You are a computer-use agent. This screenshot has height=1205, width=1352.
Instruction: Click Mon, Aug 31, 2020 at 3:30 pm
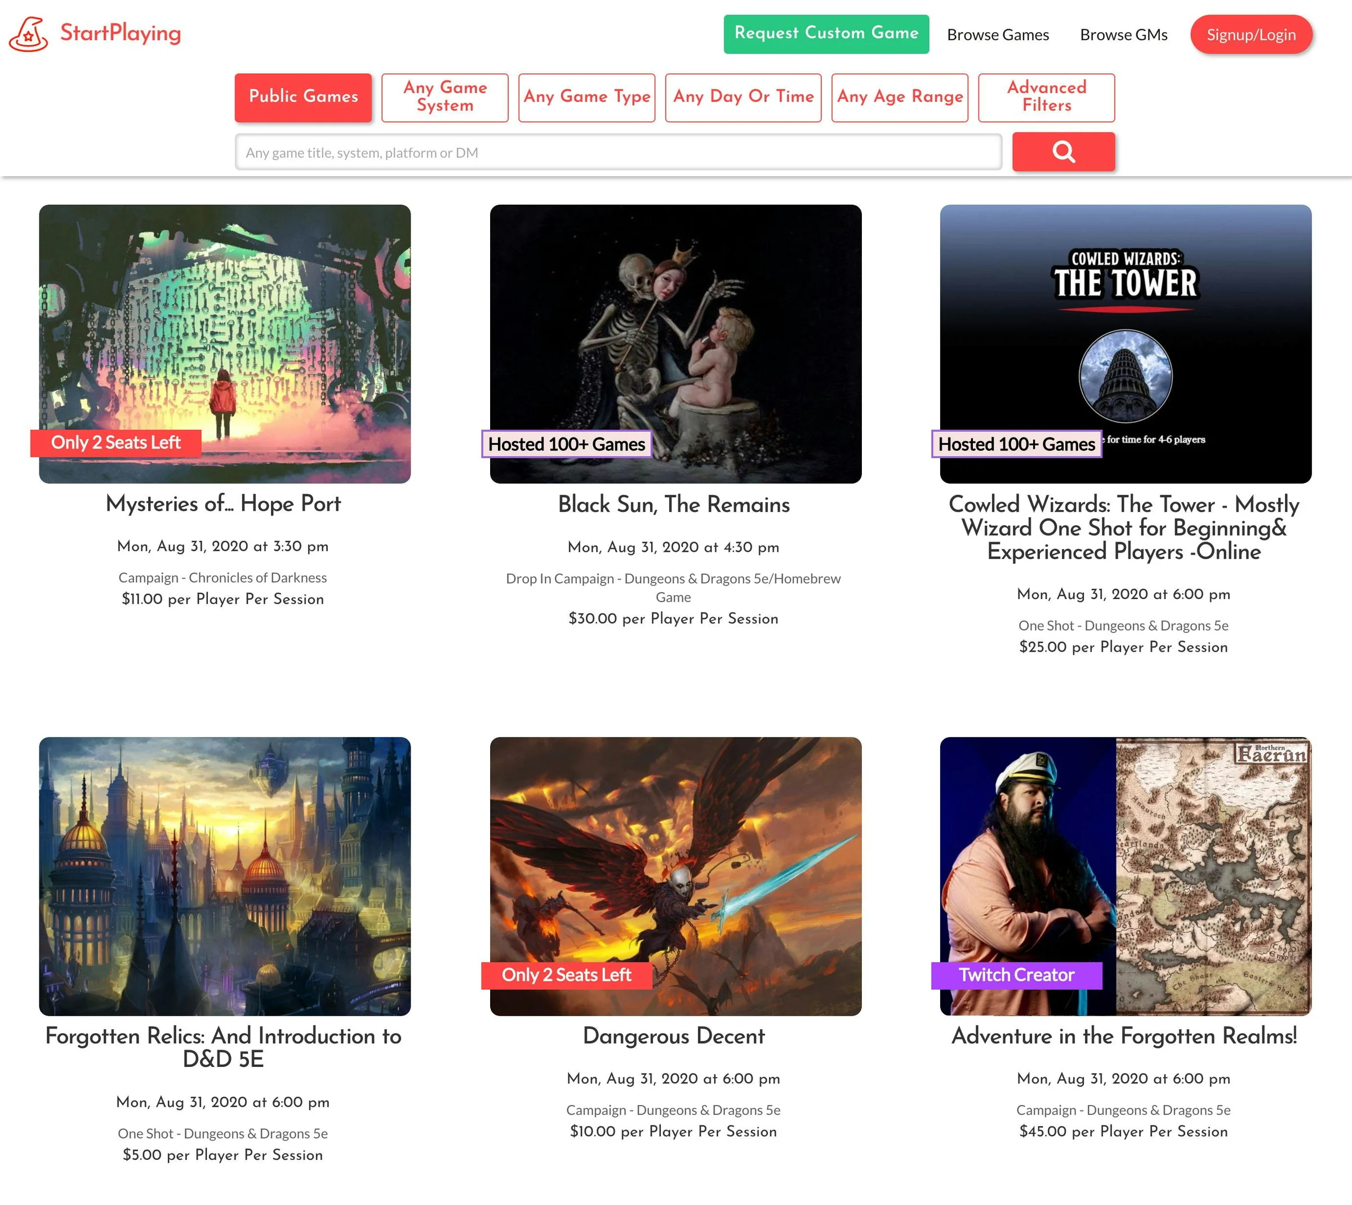223,547
